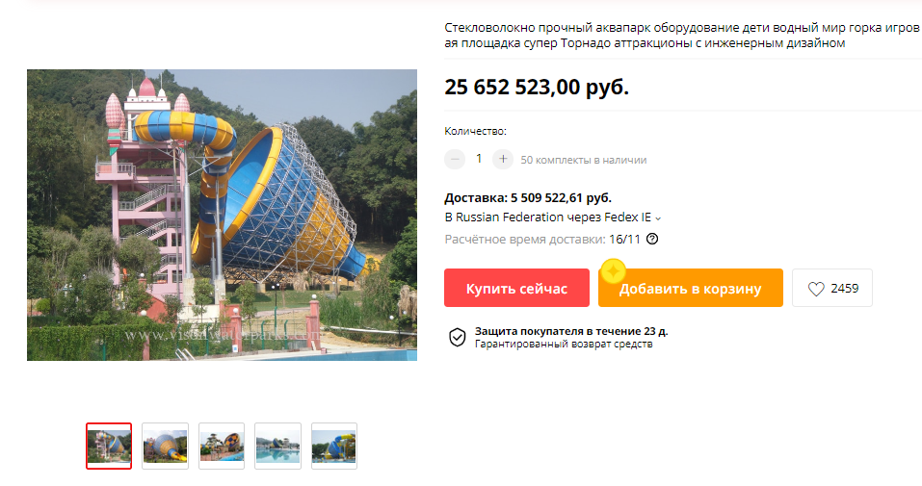Add to wishlist showing 2459 likes

[832, 288]
